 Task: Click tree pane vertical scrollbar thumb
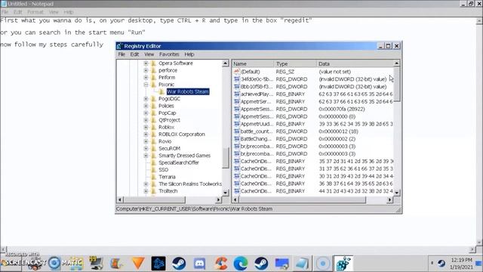point(226,158)
